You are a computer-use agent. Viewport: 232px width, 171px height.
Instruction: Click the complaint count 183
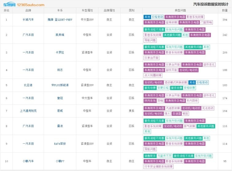[x=225, y=85]
